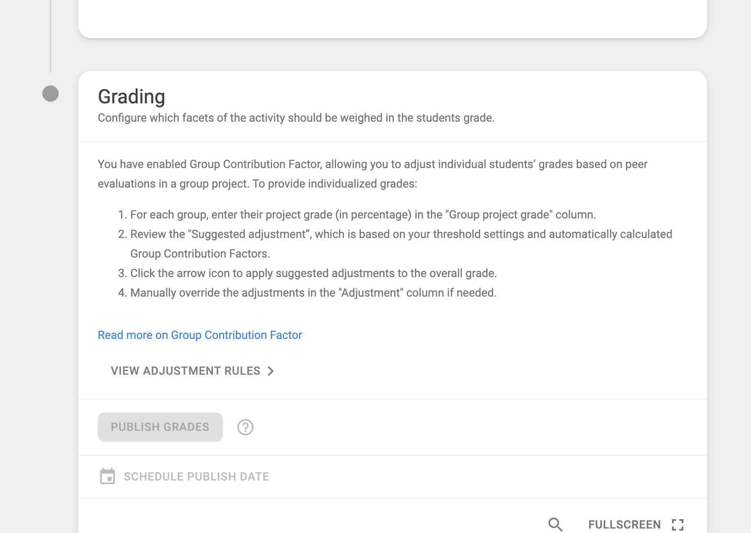Image resolution: width=751 pixels, height=533 pixels.
Task: Click the PUBLISH GRADES button
Action: (x=160, y=427)
